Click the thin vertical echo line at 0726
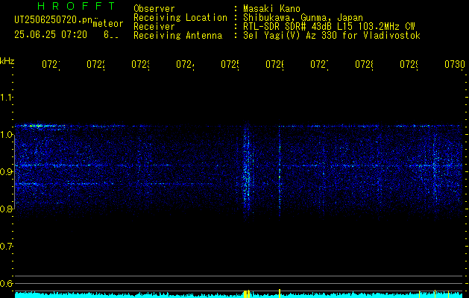Image resolution: width=469 pixels, height=298 pixels. click(280, 171)
